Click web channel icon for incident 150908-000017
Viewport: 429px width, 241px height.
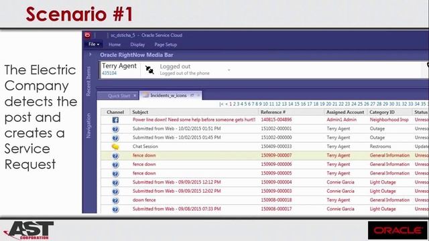[115, 209]
